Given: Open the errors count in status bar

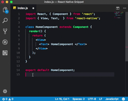Looking at the screenshot, I should pos(5,99).
